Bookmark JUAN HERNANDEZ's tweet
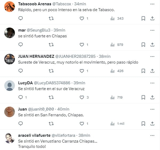160x150 pixels. click(143, 71)
